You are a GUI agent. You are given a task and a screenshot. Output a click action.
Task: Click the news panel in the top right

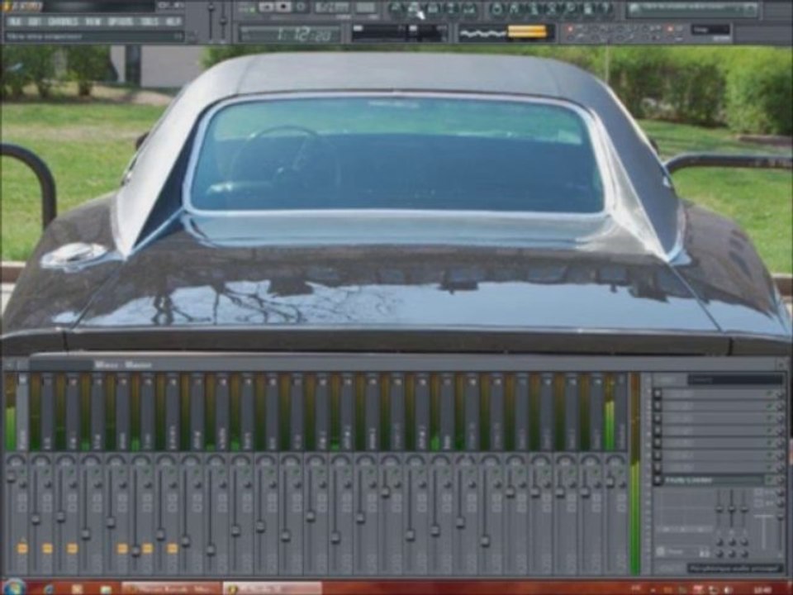(x=693, y=9)
